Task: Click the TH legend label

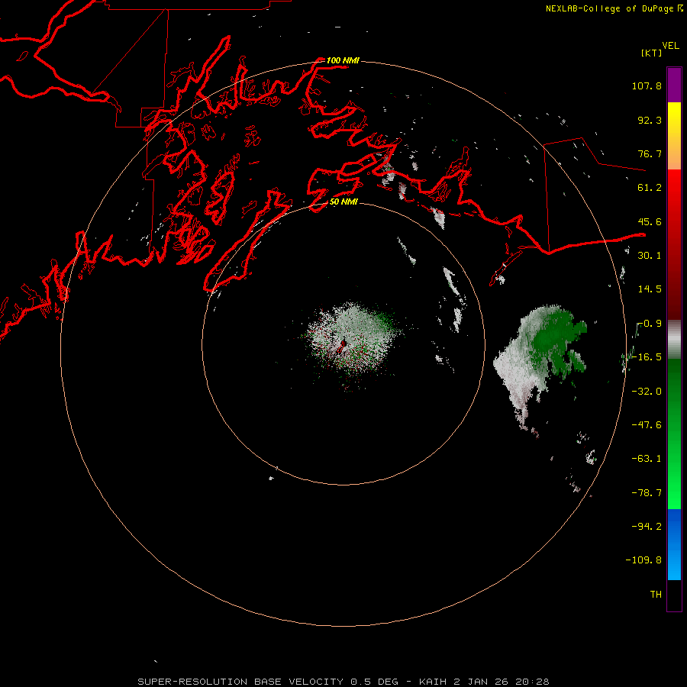Action: tap(656, 595)
